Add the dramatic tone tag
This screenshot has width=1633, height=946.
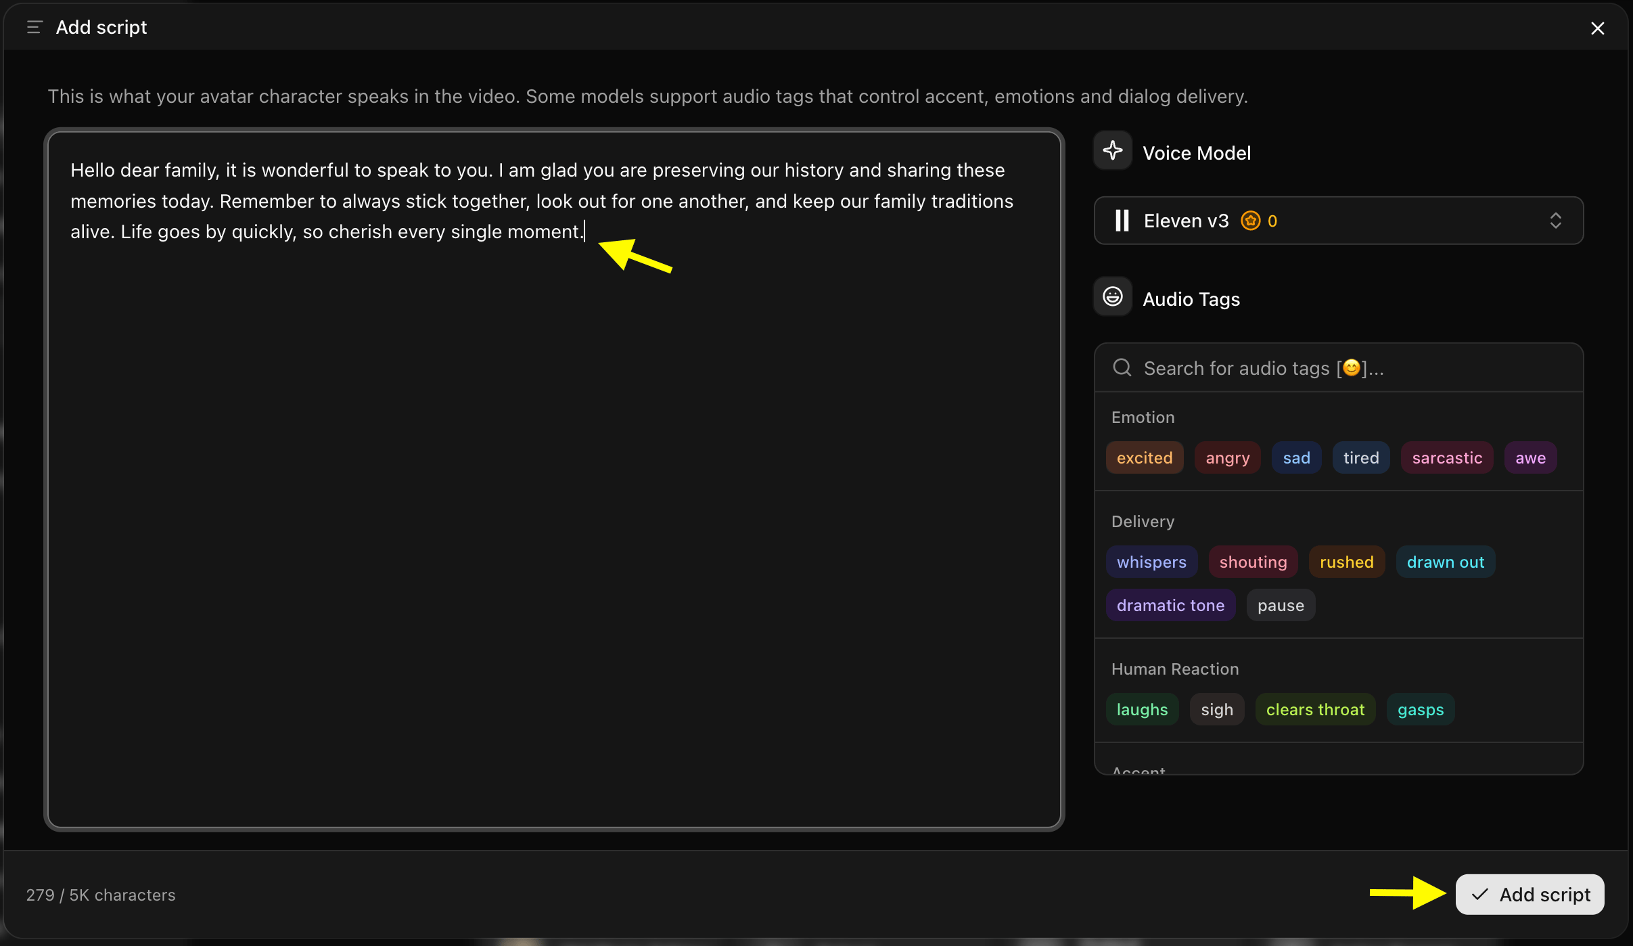1170,605
